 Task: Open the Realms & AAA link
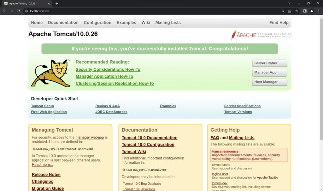(x=108, y=106)
